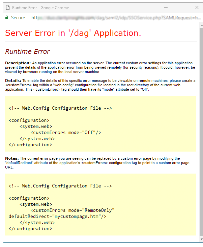Maximize the Chrome popup window
This screenshot has width=203, height=247.
click(x=181, y=7)
